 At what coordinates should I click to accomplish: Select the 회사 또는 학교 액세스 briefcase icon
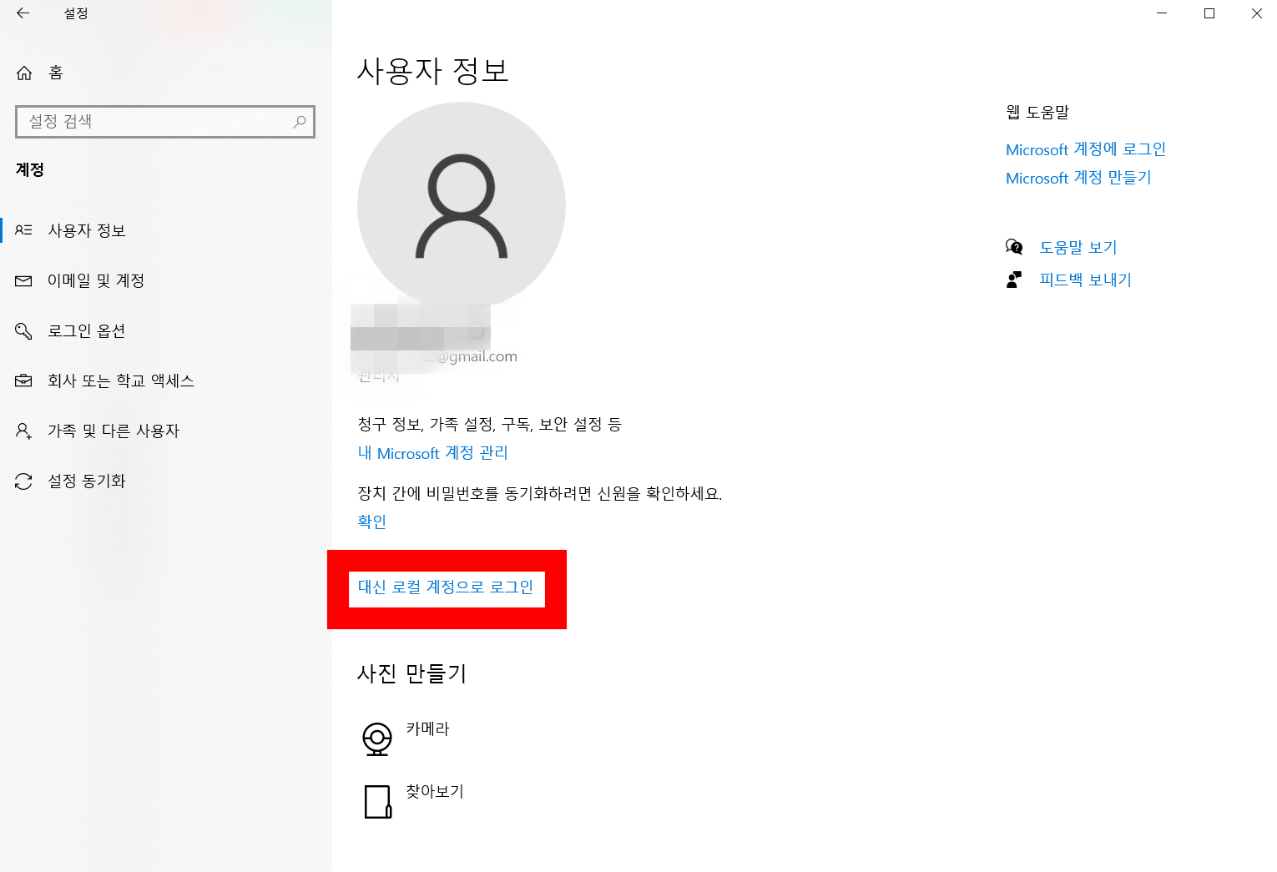[23, 381]
